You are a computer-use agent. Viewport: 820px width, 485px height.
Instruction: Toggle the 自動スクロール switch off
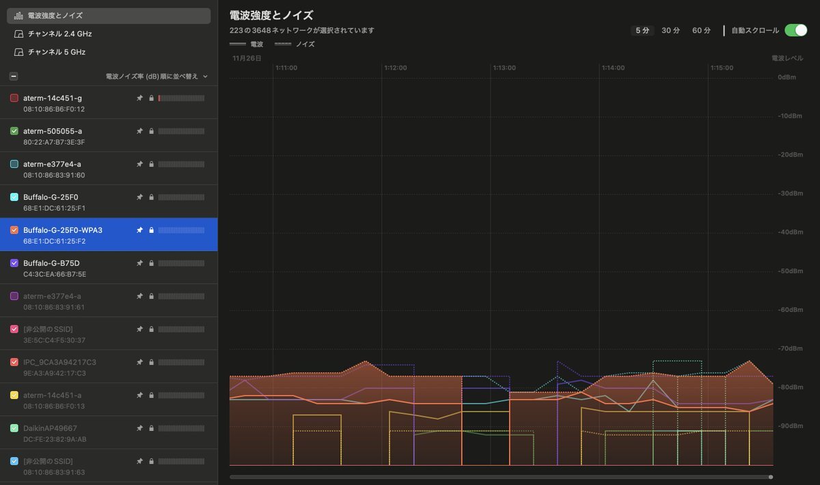[x=795, y=30]
